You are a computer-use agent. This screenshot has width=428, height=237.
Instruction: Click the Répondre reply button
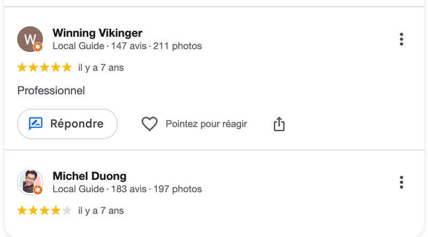[x=67, y=124]
